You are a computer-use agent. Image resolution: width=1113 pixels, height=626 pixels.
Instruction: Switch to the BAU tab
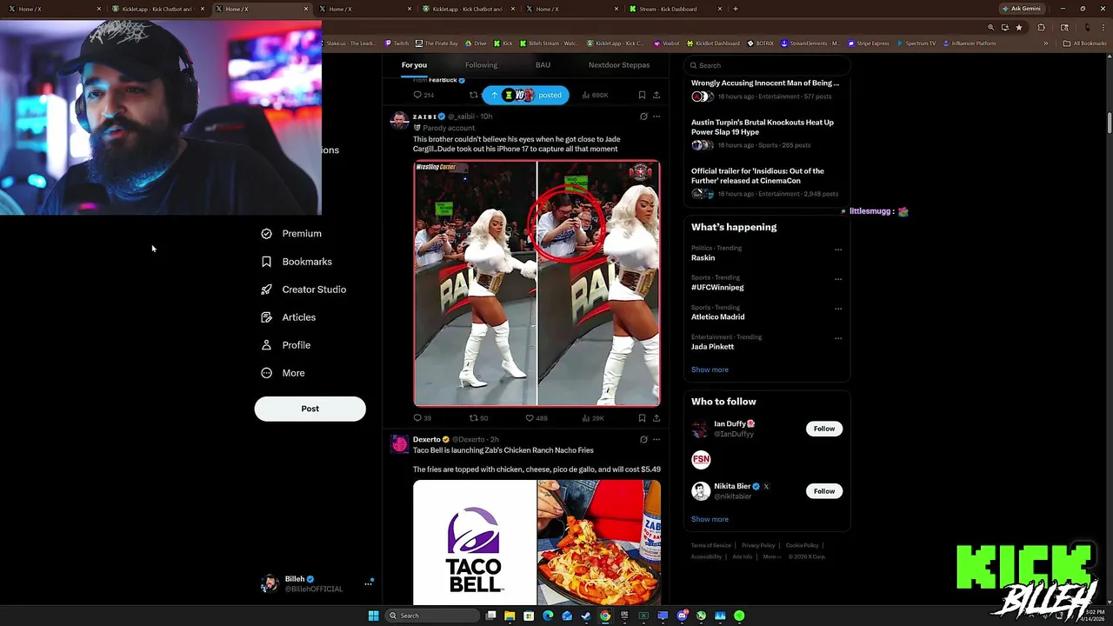(543, 65)
